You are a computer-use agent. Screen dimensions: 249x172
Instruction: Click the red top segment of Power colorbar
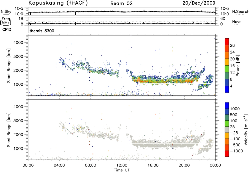pos(227,42)
